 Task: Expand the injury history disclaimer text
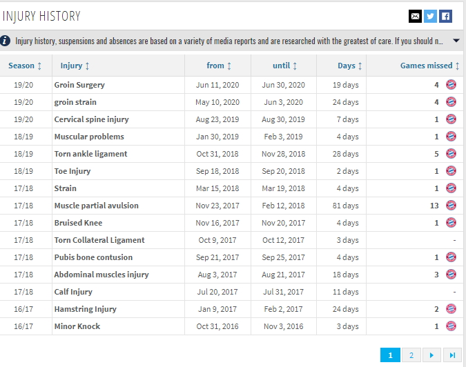[x=456, y=41]
